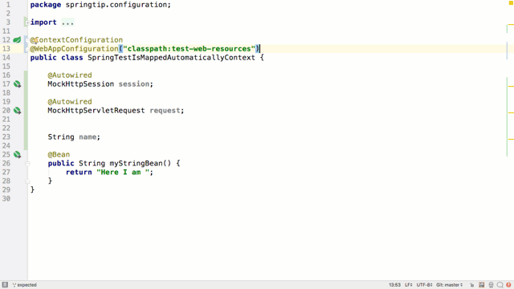This screenshot has width=514, height=289.
Task: Click the inspector hector icon in status bar
Action: click(x=491, y=285)
